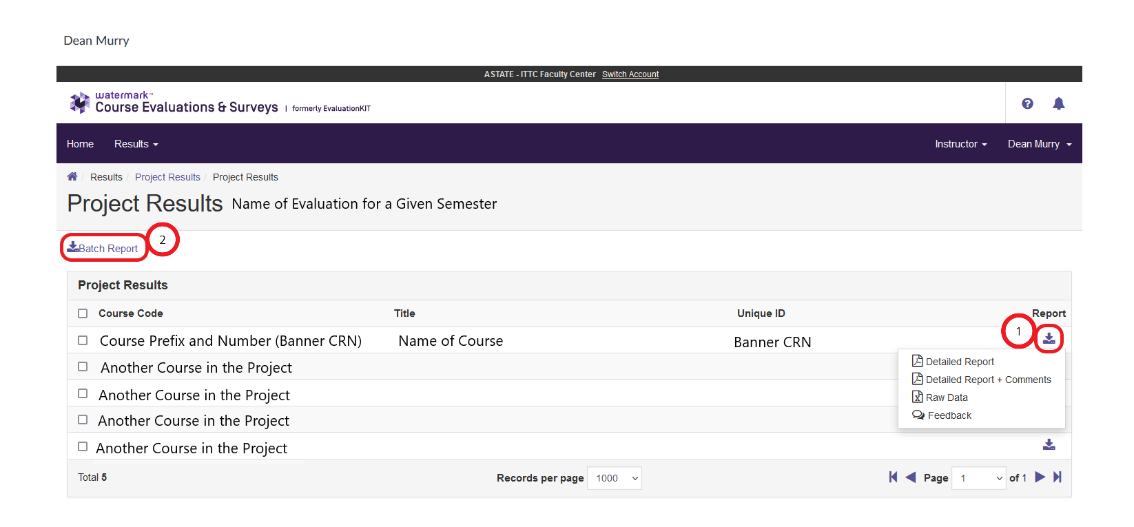
Task: Click the Course Code column header
Action: (131, 313)
